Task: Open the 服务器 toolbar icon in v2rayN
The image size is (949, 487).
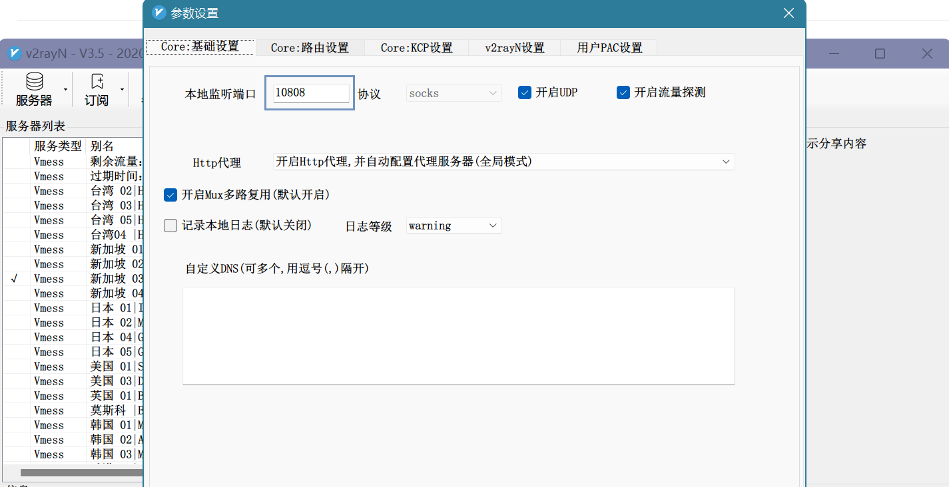Action: (34, 90)
